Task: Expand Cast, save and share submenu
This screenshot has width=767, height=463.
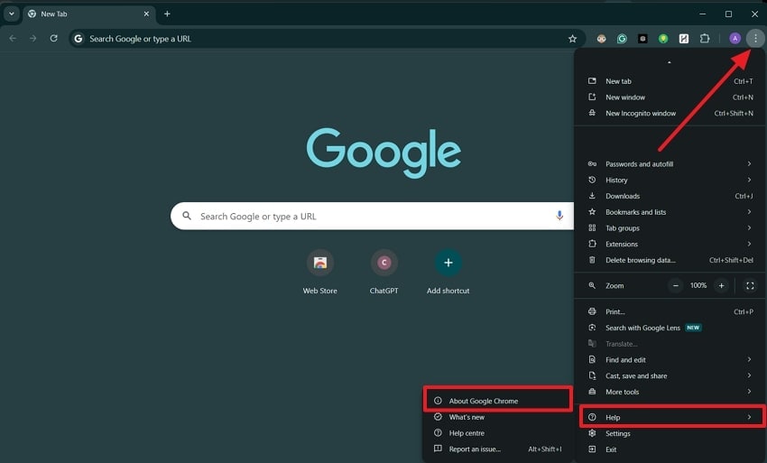Action: 670,375
